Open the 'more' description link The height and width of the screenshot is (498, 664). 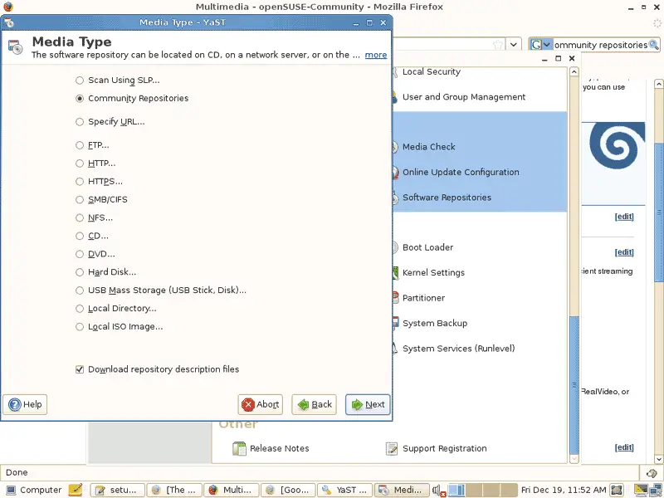(x=376, y=55)
